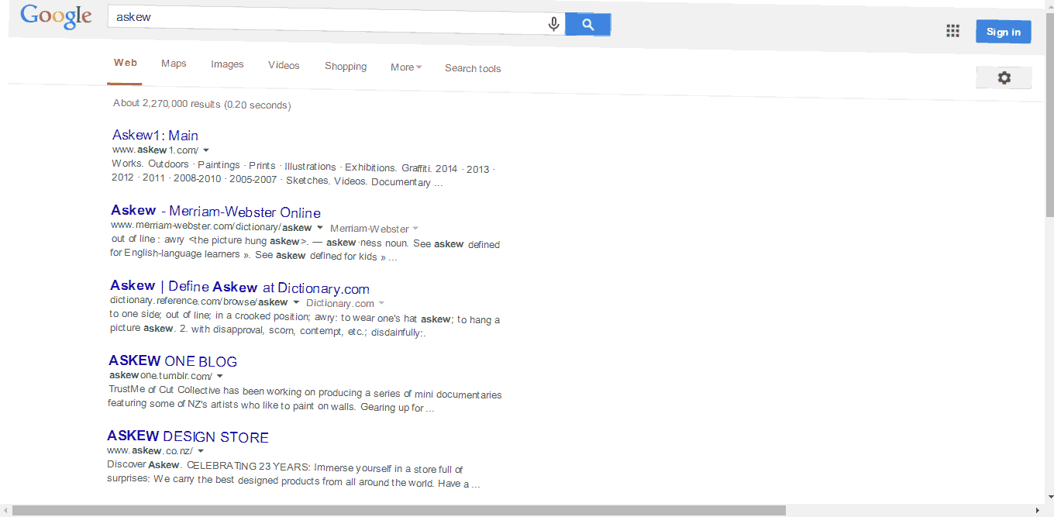Click the About 2,270,000 results text
The image size is (1054, 517).
201,104
